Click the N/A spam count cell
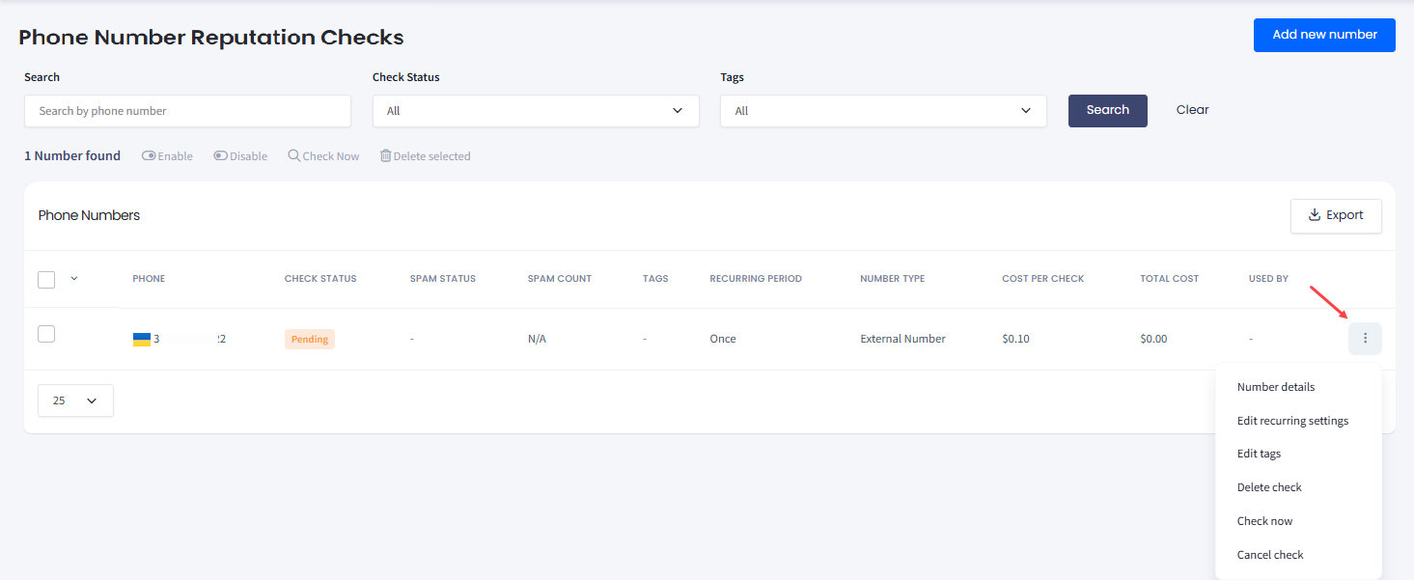This screenshot has width=1414, height=580. [x=537, y=340]
